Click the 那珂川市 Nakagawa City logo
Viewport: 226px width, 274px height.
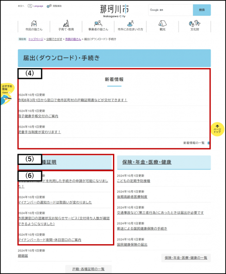tap(114, 11)
